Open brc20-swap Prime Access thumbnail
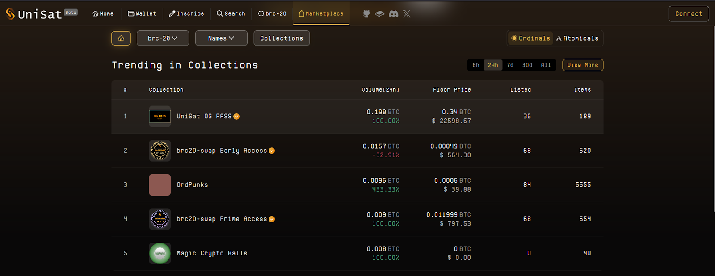 click(160, 219)
